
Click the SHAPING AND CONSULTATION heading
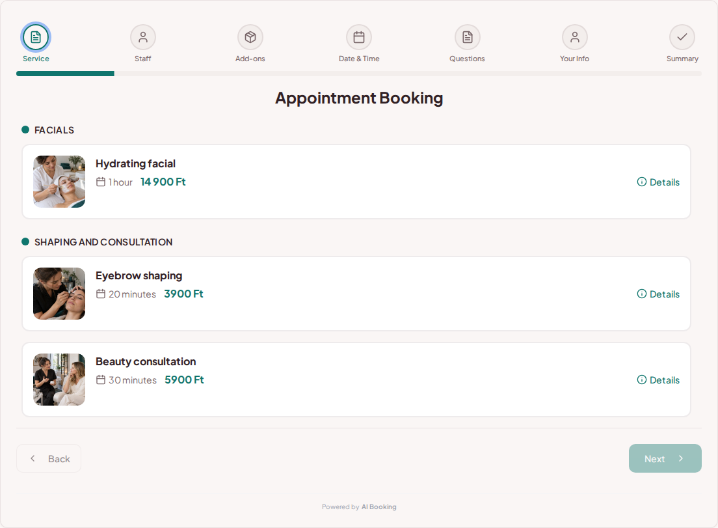(x=103, y=242)
